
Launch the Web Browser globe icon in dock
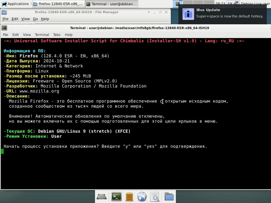click(142, 197)
